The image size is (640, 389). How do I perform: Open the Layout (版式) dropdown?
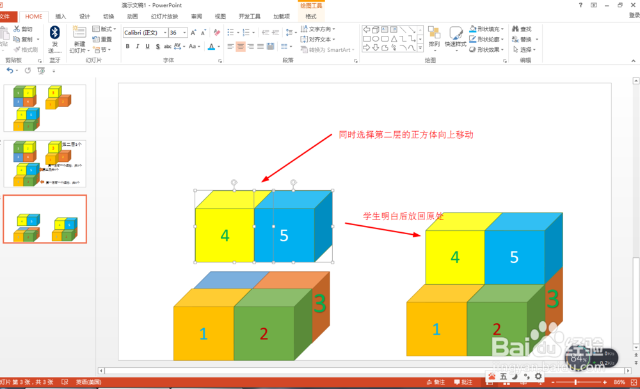click(104, 29)
